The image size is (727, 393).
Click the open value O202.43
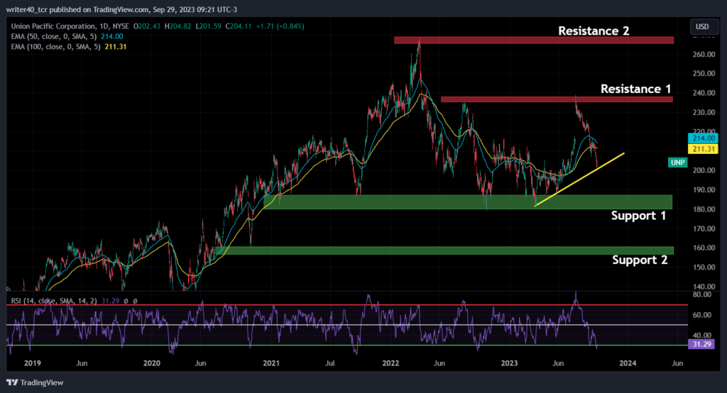point(146,26)
